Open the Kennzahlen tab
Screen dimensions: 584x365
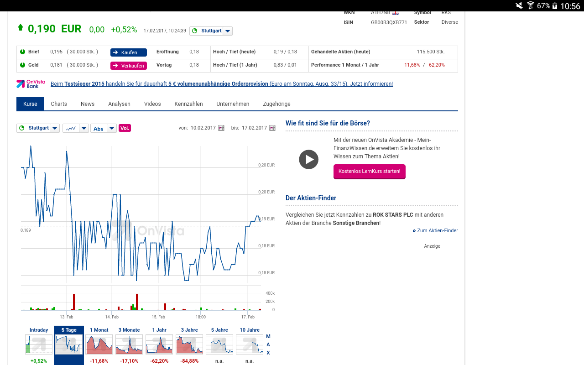point(188,104)
